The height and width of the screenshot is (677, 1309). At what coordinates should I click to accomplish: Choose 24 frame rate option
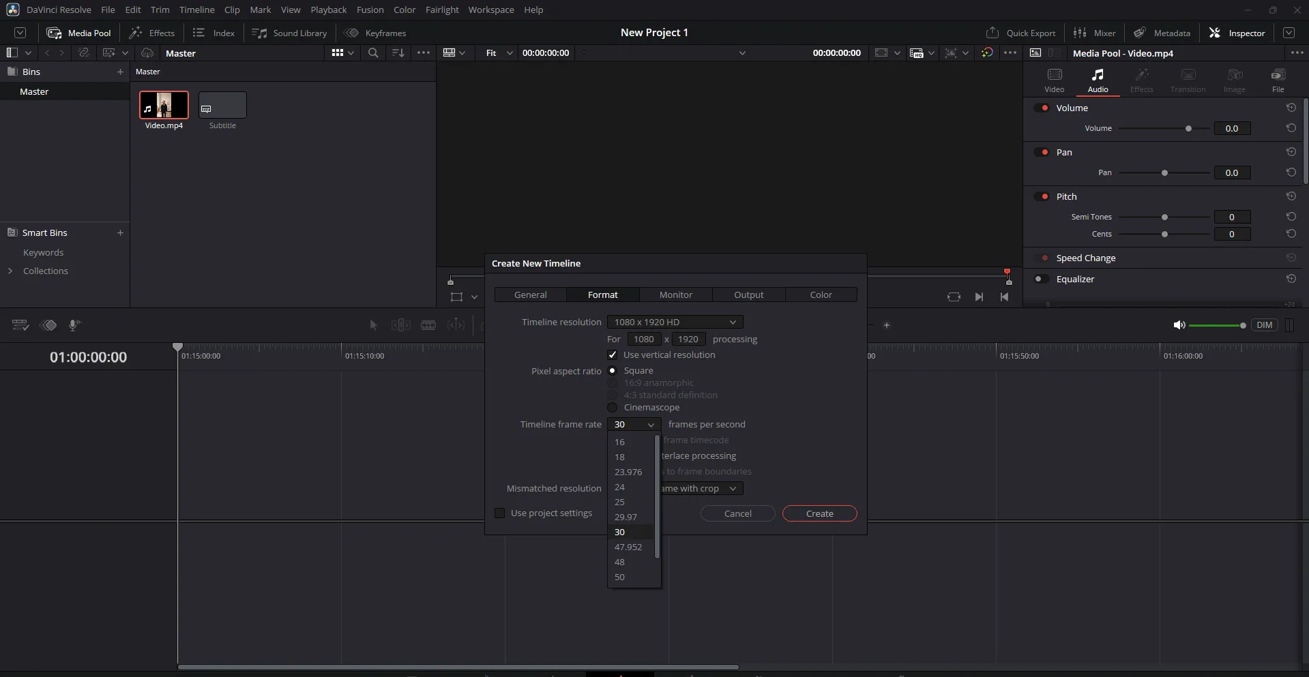(x=631, y=487)
